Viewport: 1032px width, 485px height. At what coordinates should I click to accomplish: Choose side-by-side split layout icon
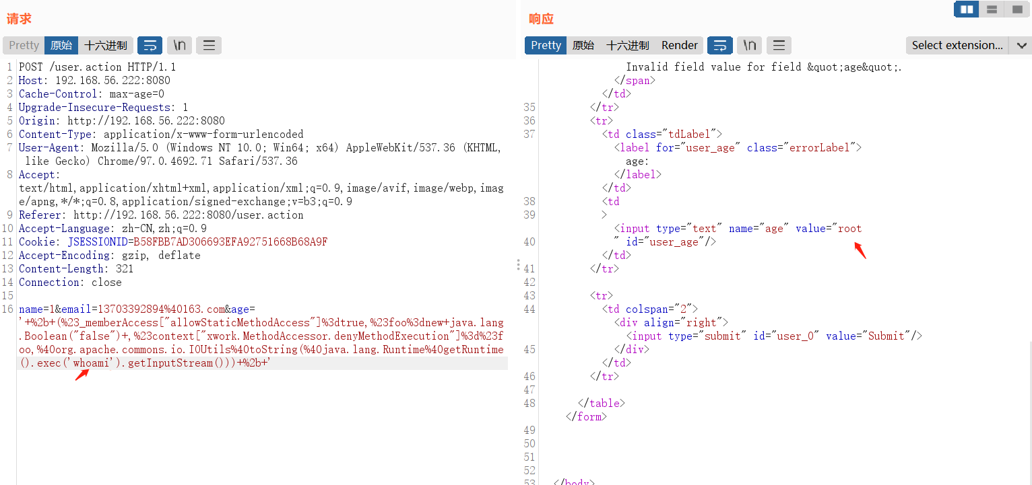(967, 9)
